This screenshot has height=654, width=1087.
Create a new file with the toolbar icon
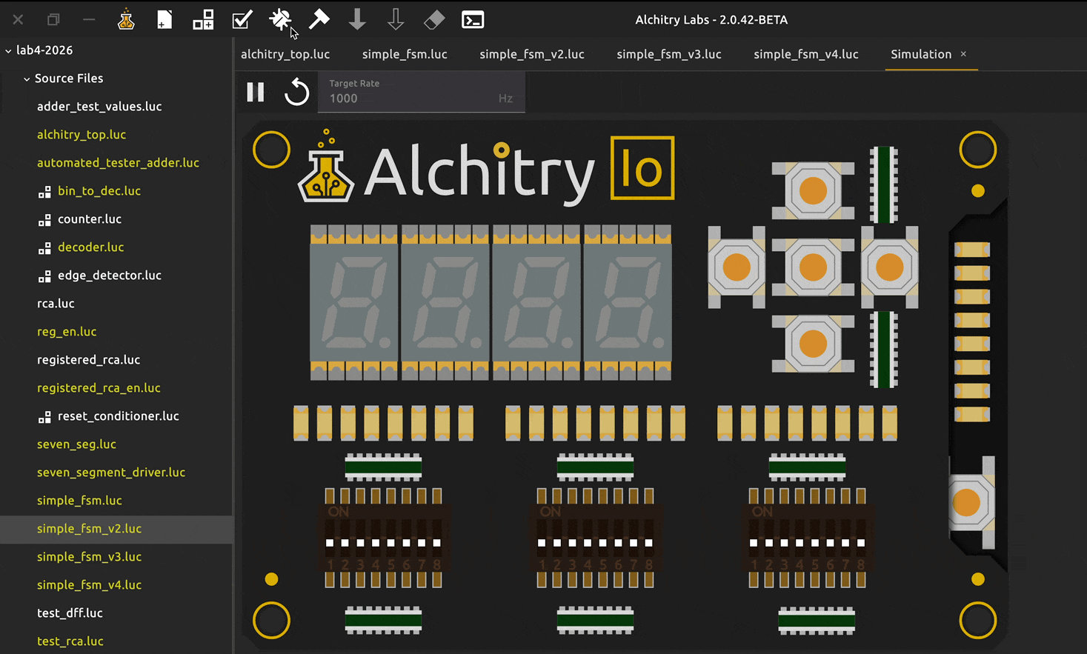pos(164,20)
